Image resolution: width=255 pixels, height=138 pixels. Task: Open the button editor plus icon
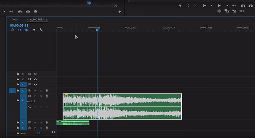click(120, 12)
